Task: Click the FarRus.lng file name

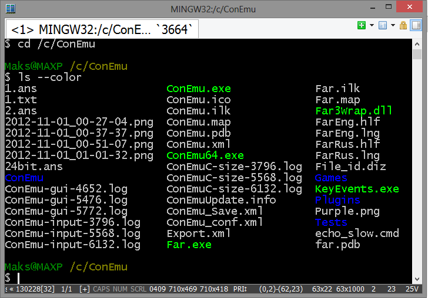Action: (x=347, y=155)
